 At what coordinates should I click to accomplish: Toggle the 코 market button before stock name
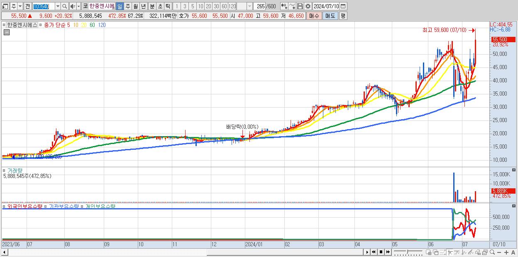[85, 6]
